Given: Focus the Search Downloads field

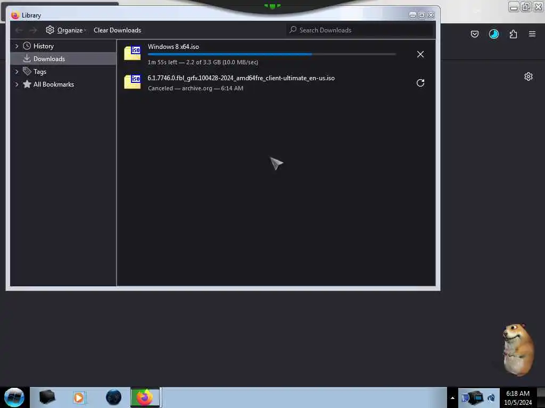Looking at the screenshot, I should 360,30.
